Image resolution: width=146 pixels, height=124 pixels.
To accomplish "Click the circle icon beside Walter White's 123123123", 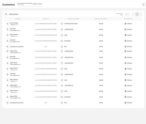I will (62, 97).
